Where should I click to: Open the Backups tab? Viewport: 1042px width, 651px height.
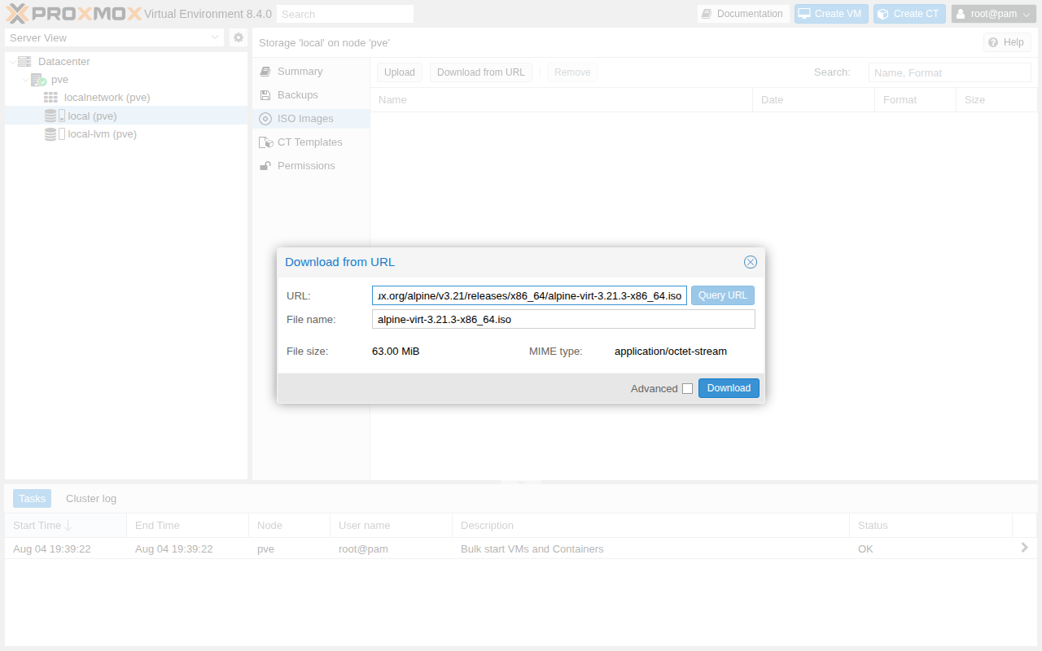point(311,95)
